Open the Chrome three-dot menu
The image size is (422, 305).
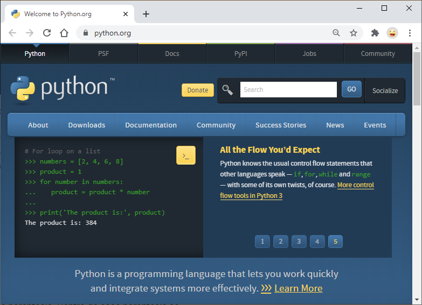(x=410, y=33)
